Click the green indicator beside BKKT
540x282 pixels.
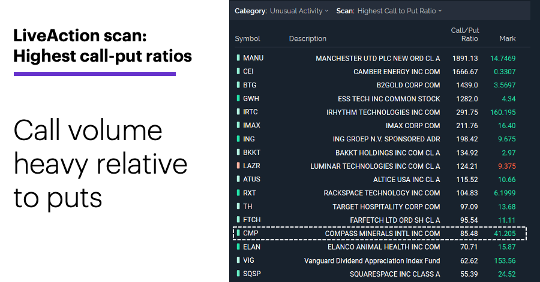tap(238, 152)
